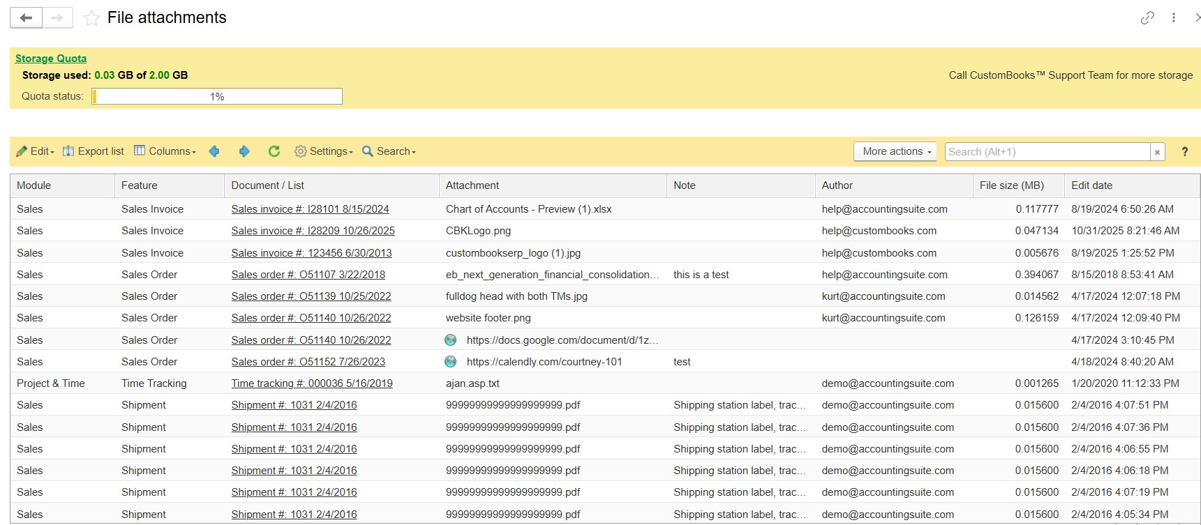Expand the Edit dropdown menu
1201x525 pixels.
pyautogui.click(x=36, y=151)
